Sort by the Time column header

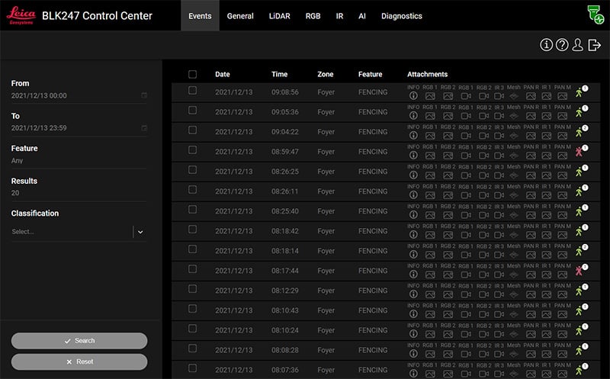279,74
